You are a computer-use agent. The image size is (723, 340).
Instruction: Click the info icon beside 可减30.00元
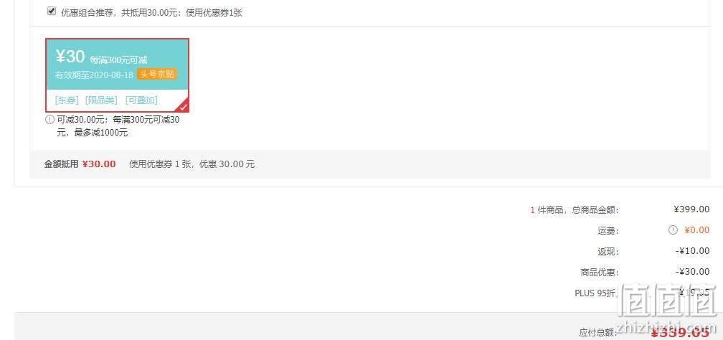[x=49, y=120]
